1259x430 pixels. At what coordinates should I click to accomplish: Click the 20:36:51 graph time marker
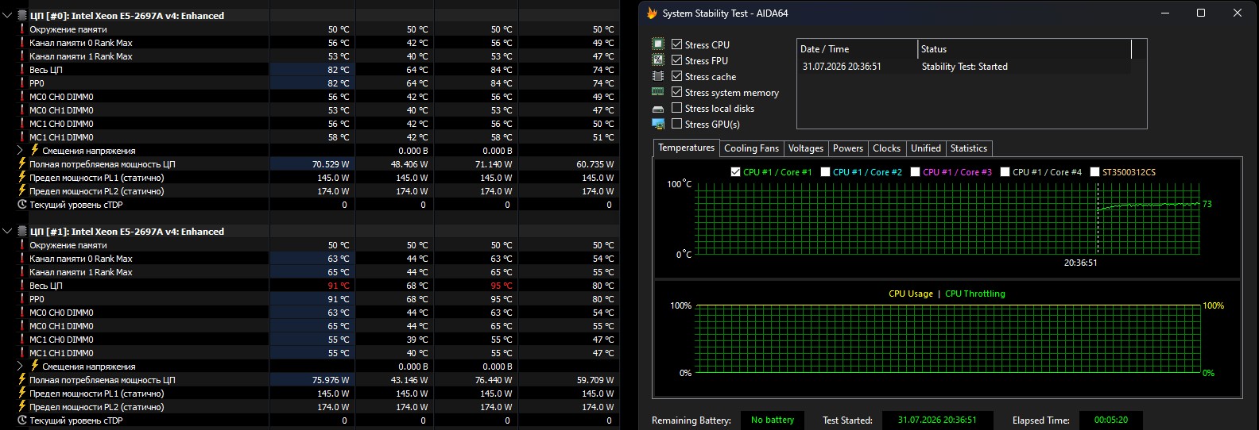[x=1080, y=263]
